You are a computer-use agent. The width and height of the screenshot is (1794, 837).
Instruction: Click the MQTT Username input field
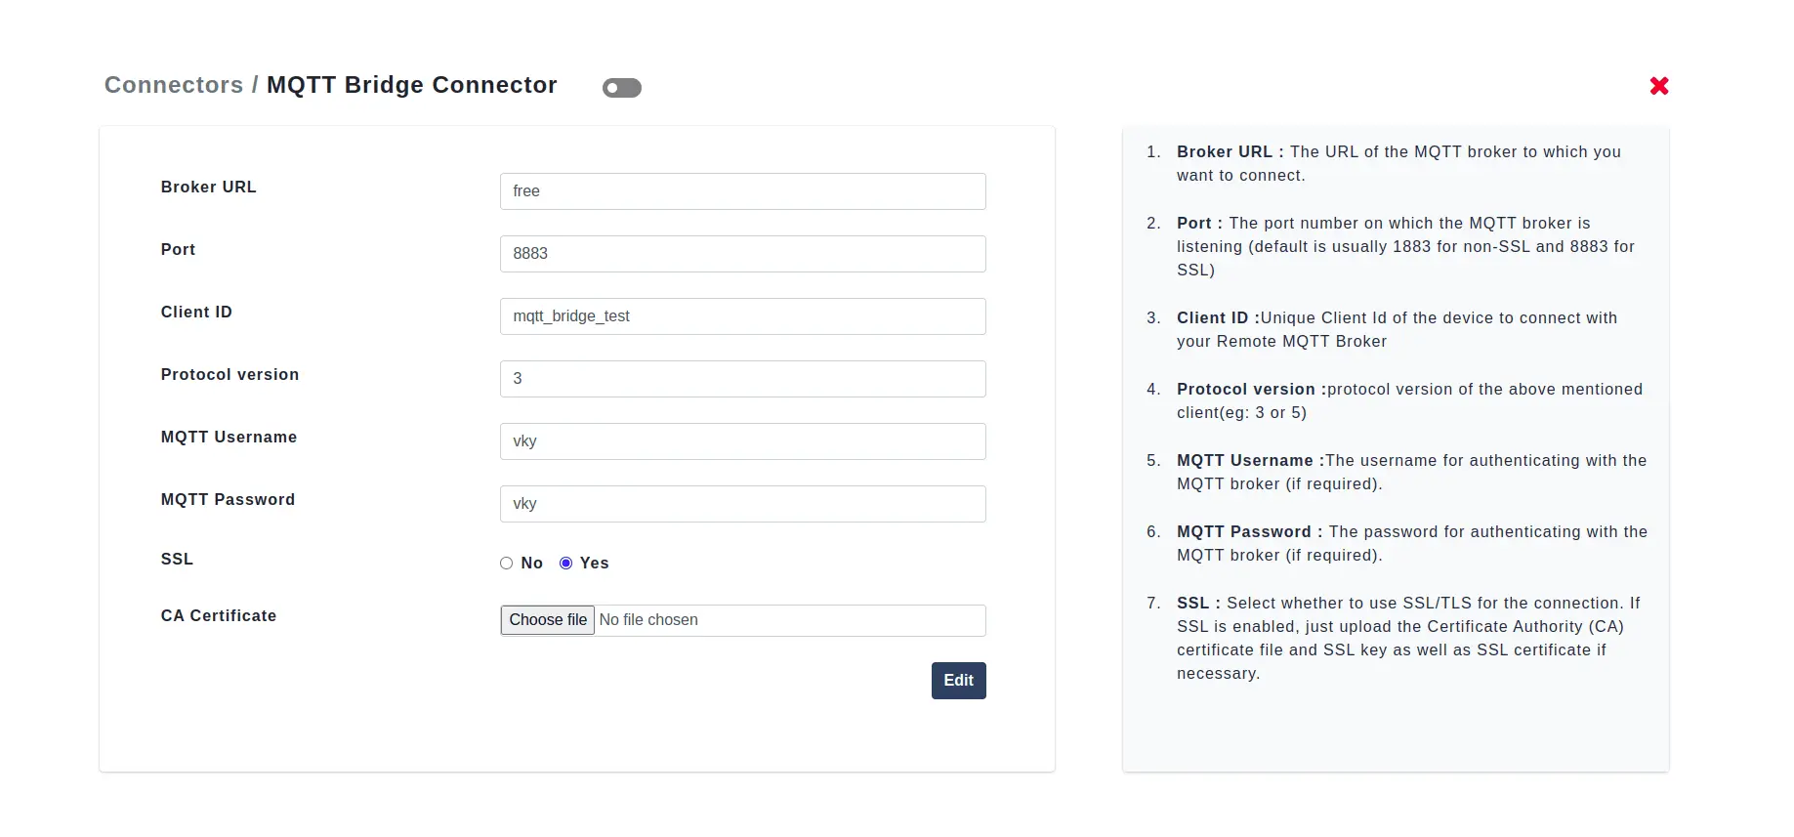coord(742,441)
